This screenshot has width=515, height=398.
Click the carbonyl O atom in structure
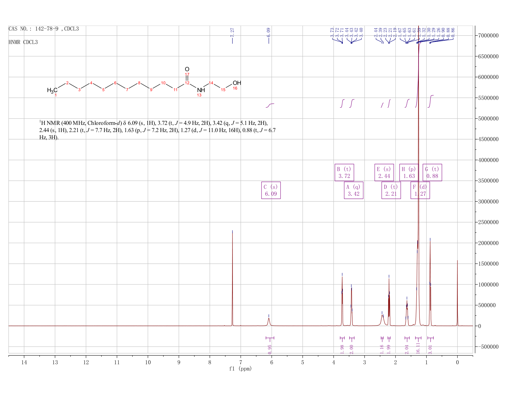187,69
